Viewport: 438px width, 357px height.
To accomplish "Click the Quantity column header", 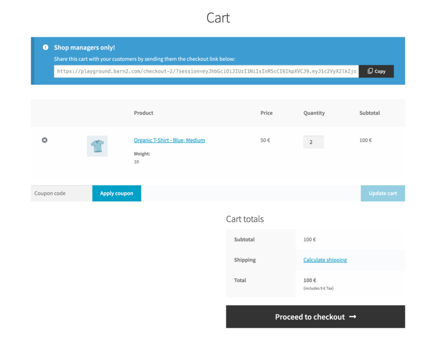I will (x=314, y=113).
